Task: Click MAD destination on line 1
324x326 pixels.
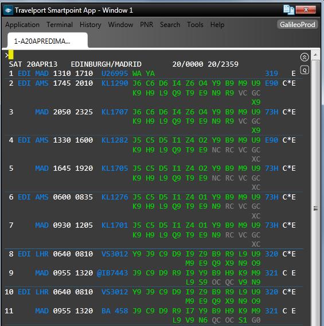Action: (42, 74)
